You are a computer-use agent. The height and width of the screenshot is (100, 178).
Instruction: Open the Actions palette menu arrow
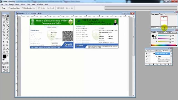[171, 51]
